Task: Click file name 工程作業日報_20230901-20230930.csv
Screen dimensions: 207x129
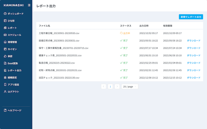Action: click(59, 33)
